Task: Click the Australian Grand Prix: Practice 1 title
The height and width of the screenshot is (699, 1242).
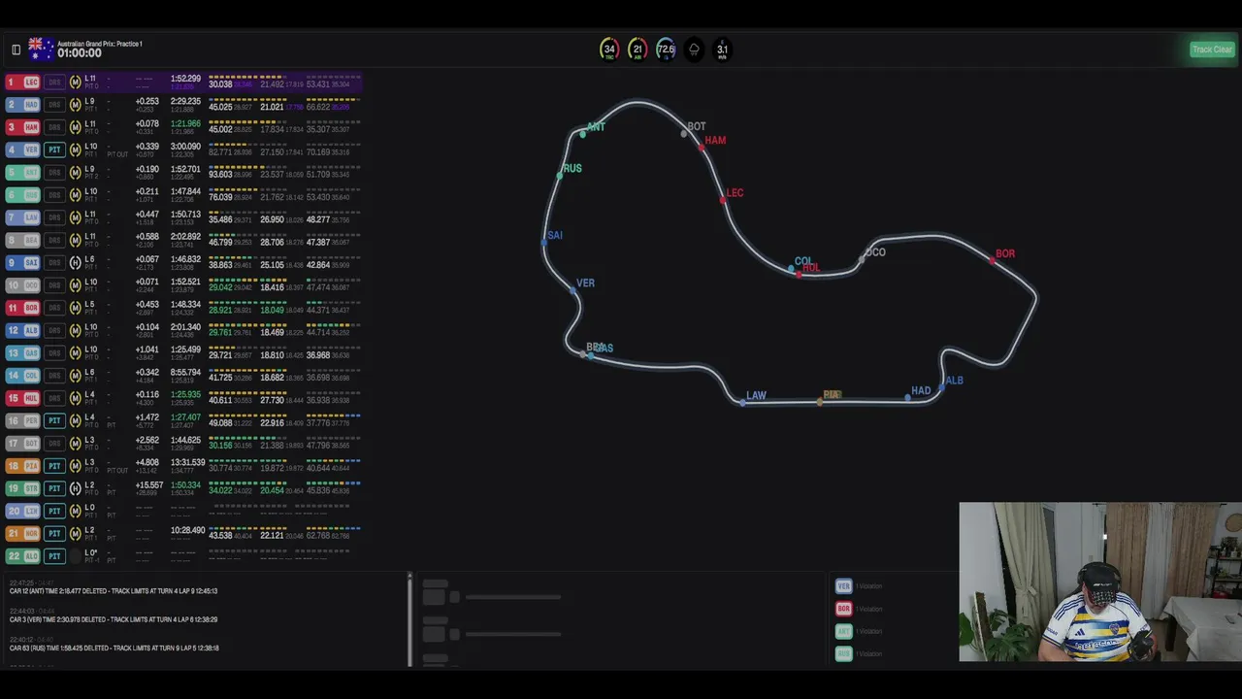Action: point(100,44)
